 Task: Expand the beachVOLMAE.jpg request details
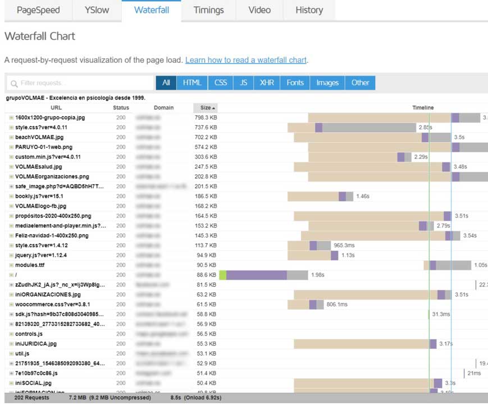pyautogui.click(x=11, y=137)
